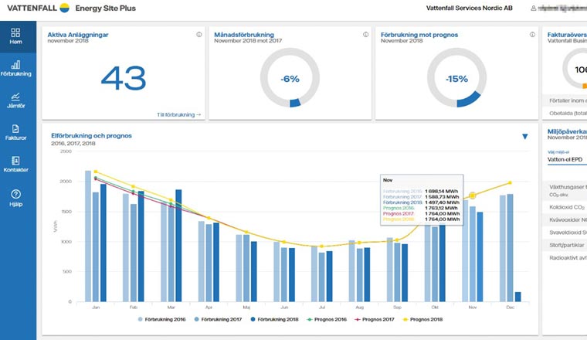
Task: Open the Jämför comparison icon
Action: 16,100
